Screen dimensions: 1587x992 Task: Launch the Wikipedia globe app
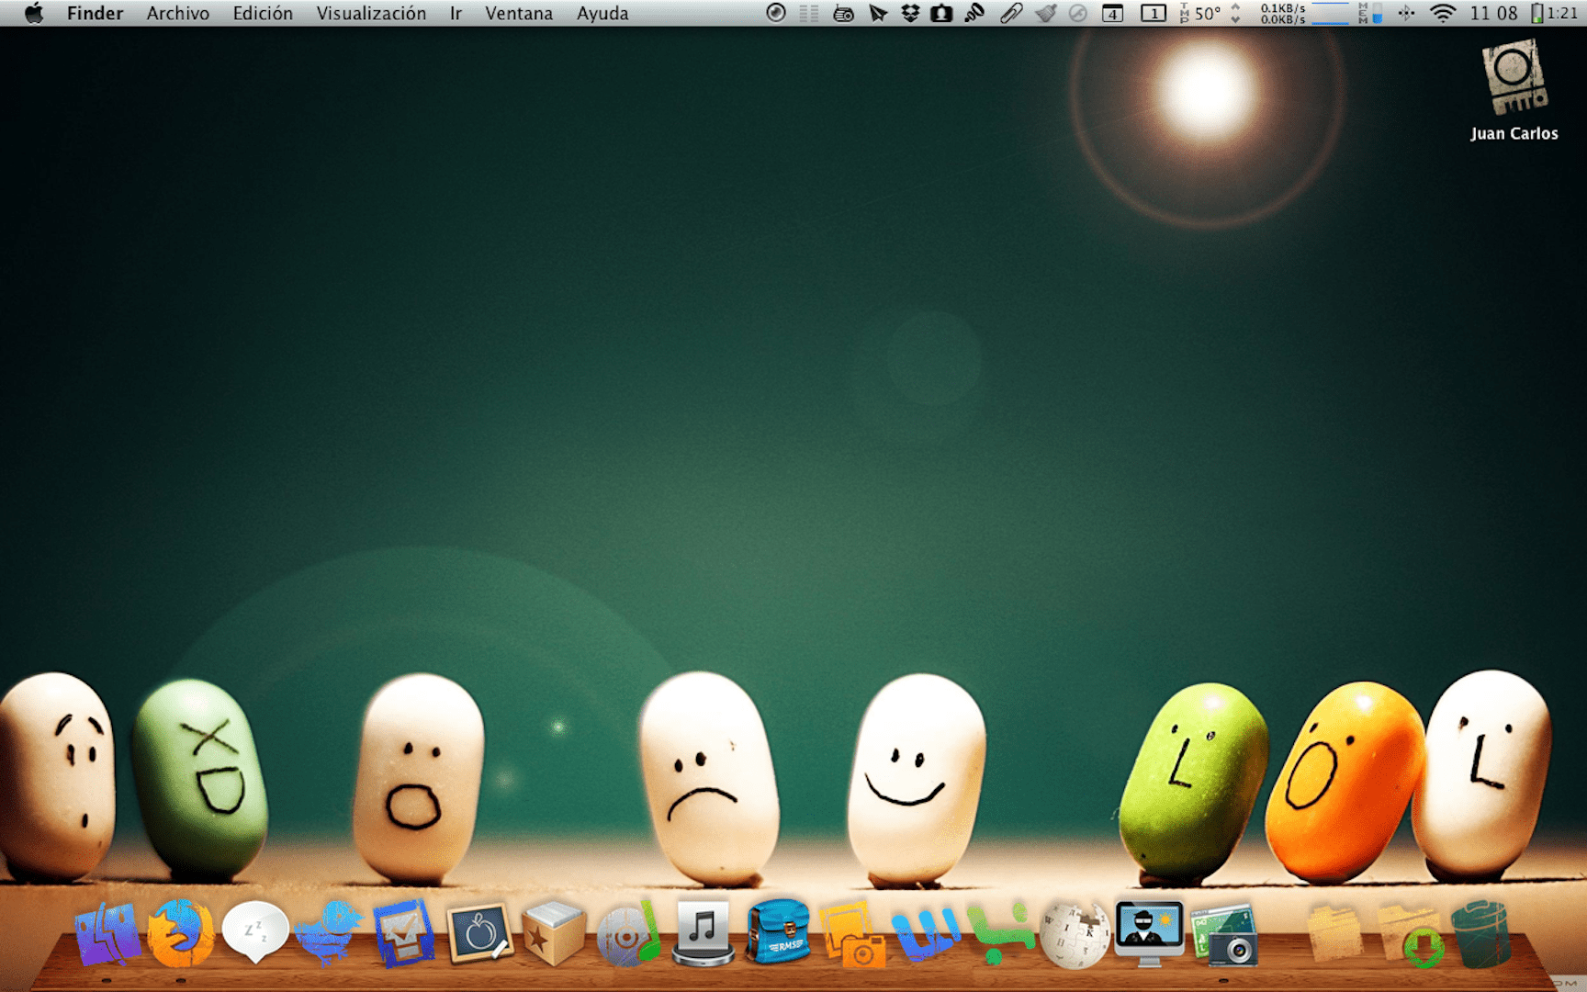pos(1073,934)
